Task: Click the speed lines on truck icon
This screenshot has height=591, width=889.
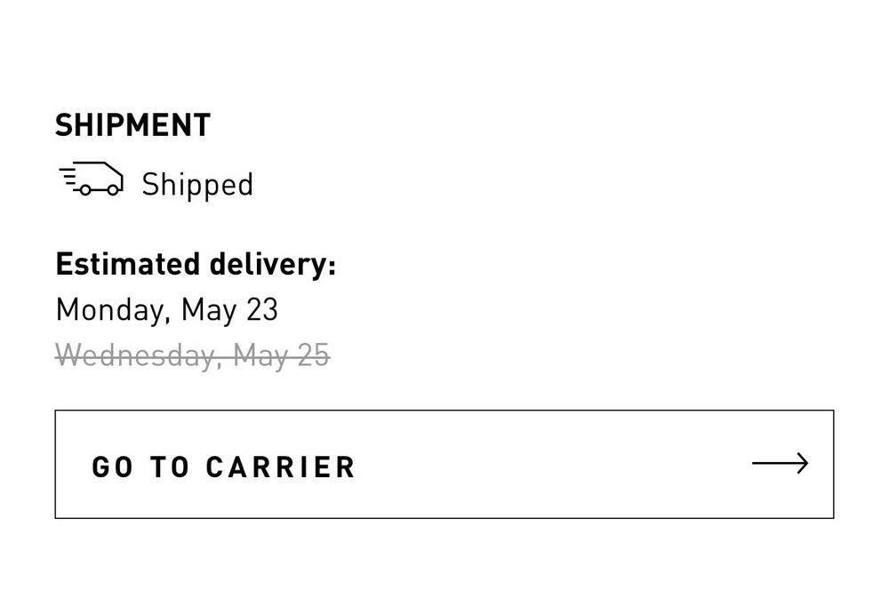Action: coord(68,176)
